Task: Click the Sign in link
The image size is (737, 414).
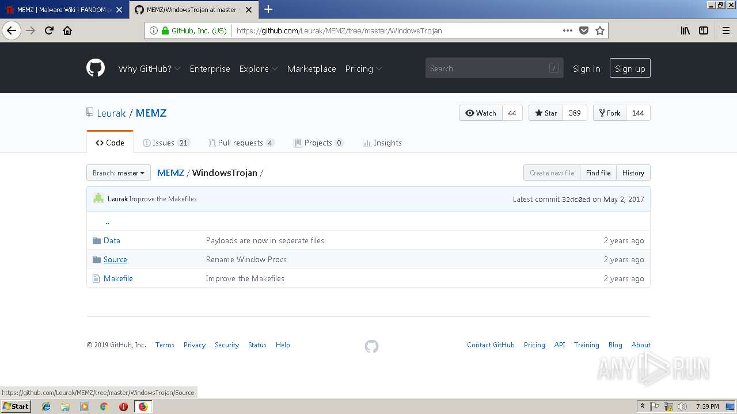Action: tap(586, 68)
